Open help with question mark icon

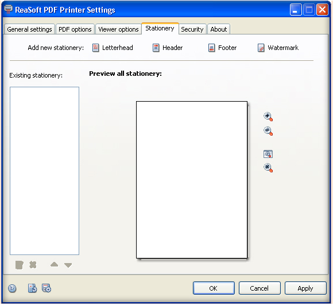click(x=12, y=288)
